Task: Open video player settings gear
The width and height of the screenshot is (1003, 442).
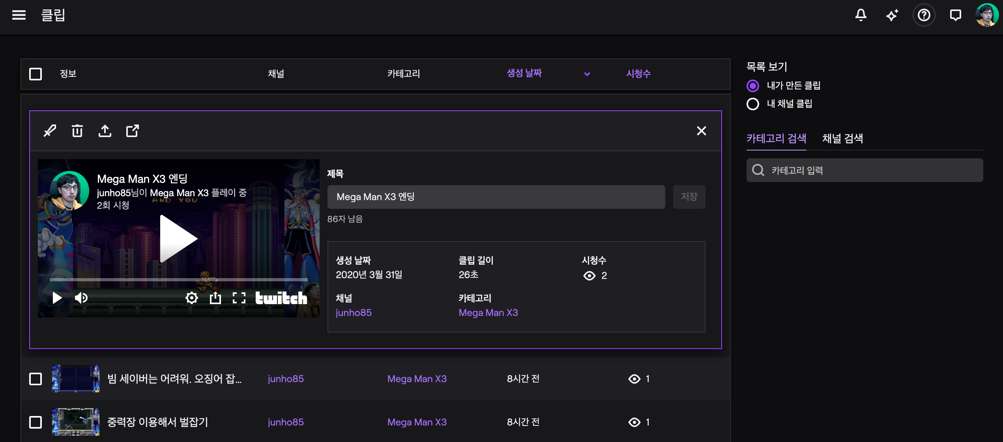Action: [x=192, y=298]
